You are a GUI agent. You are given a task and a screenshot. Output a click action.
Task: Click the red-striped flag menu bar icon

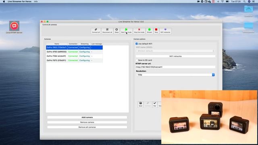213,2
